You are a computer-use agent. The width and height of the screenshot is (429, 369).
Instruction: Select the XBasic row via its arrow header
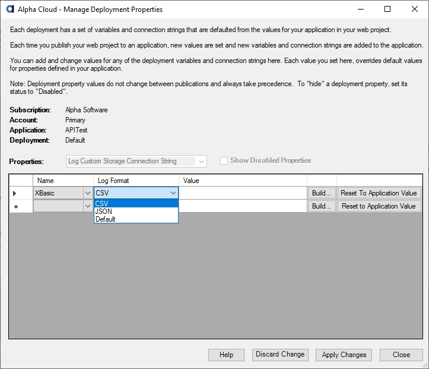tap(21, 193)
